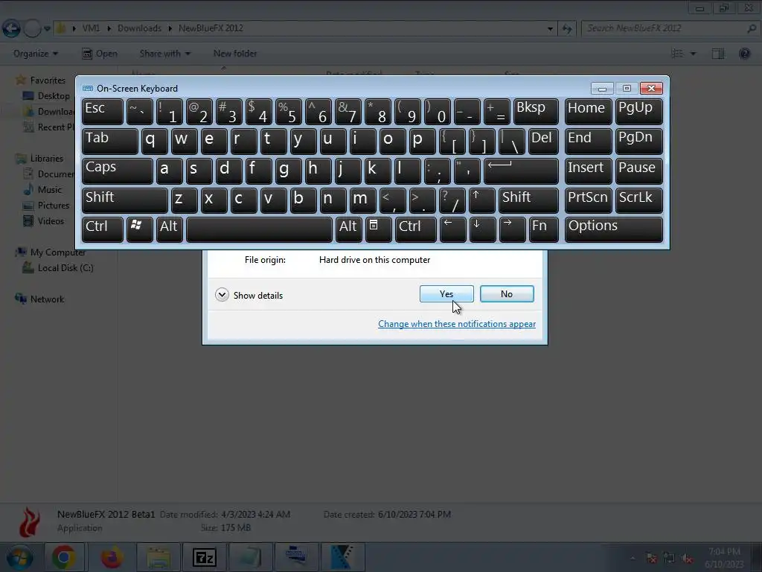This screenshot has height=572, width=762.
Task: Open the Share with dropdown in Explorer
Action: (164, 54)
